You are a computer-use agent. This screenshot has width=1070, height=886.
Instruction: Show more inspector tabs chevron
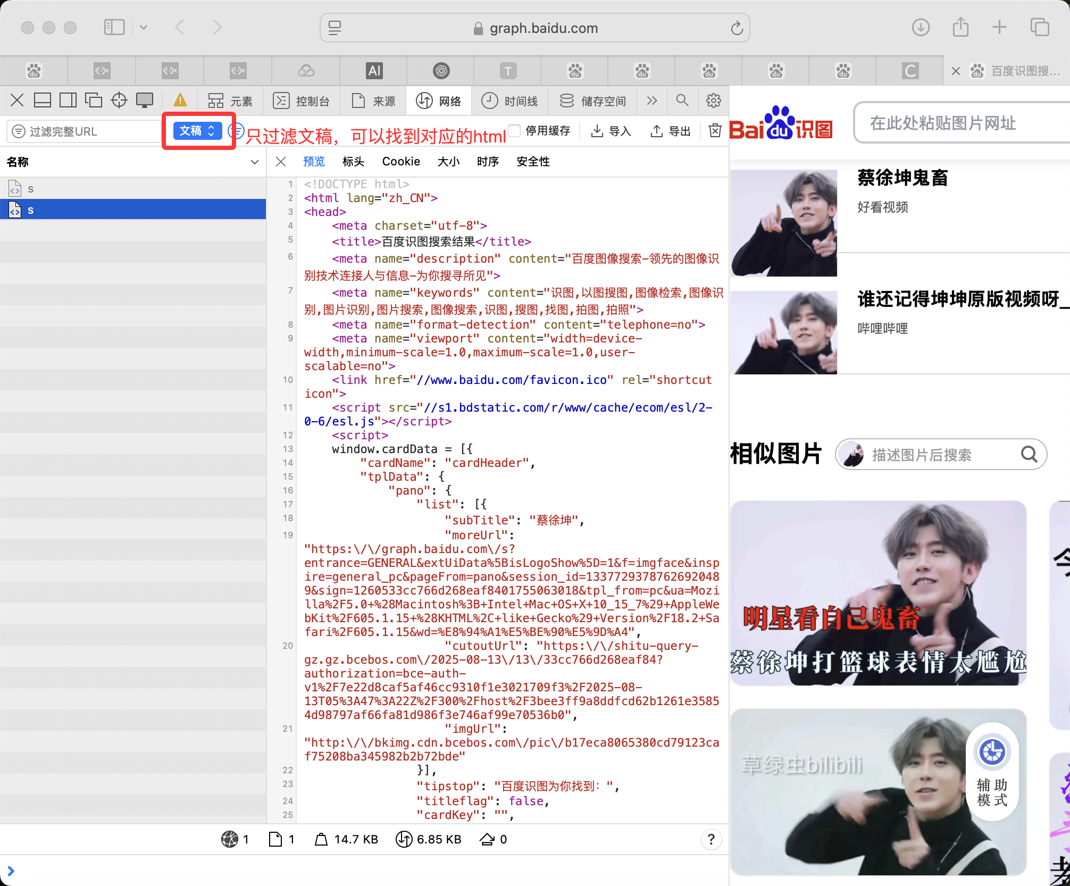(x=652, y=101)
